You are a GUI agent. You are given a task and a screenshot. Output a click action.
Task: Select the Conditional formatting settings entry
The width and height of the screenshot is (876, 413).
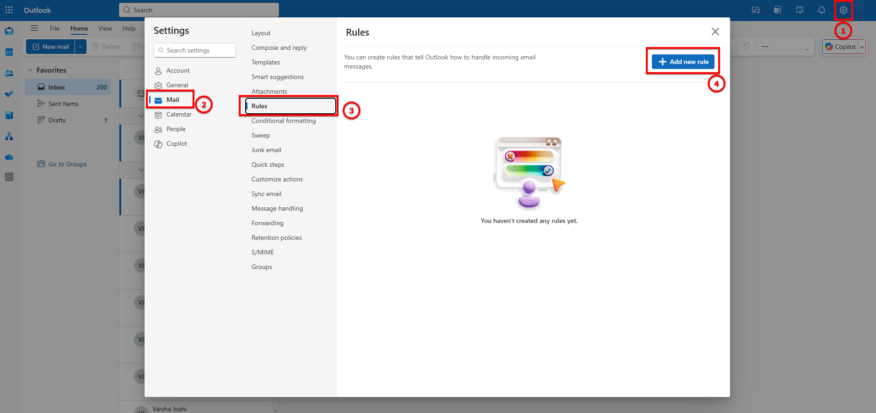click(x=284, y=121)
